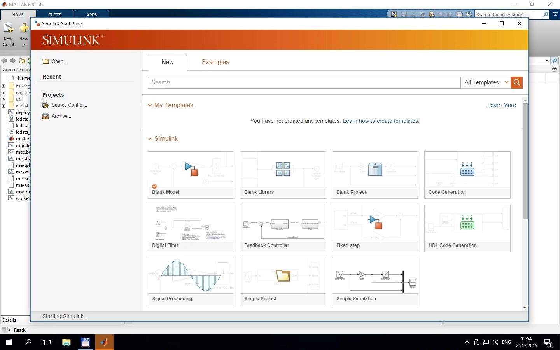Viewport: 560px width, 350px height.
Task: Click Learn how to create templates link
Action: click(x=381, y=121)
